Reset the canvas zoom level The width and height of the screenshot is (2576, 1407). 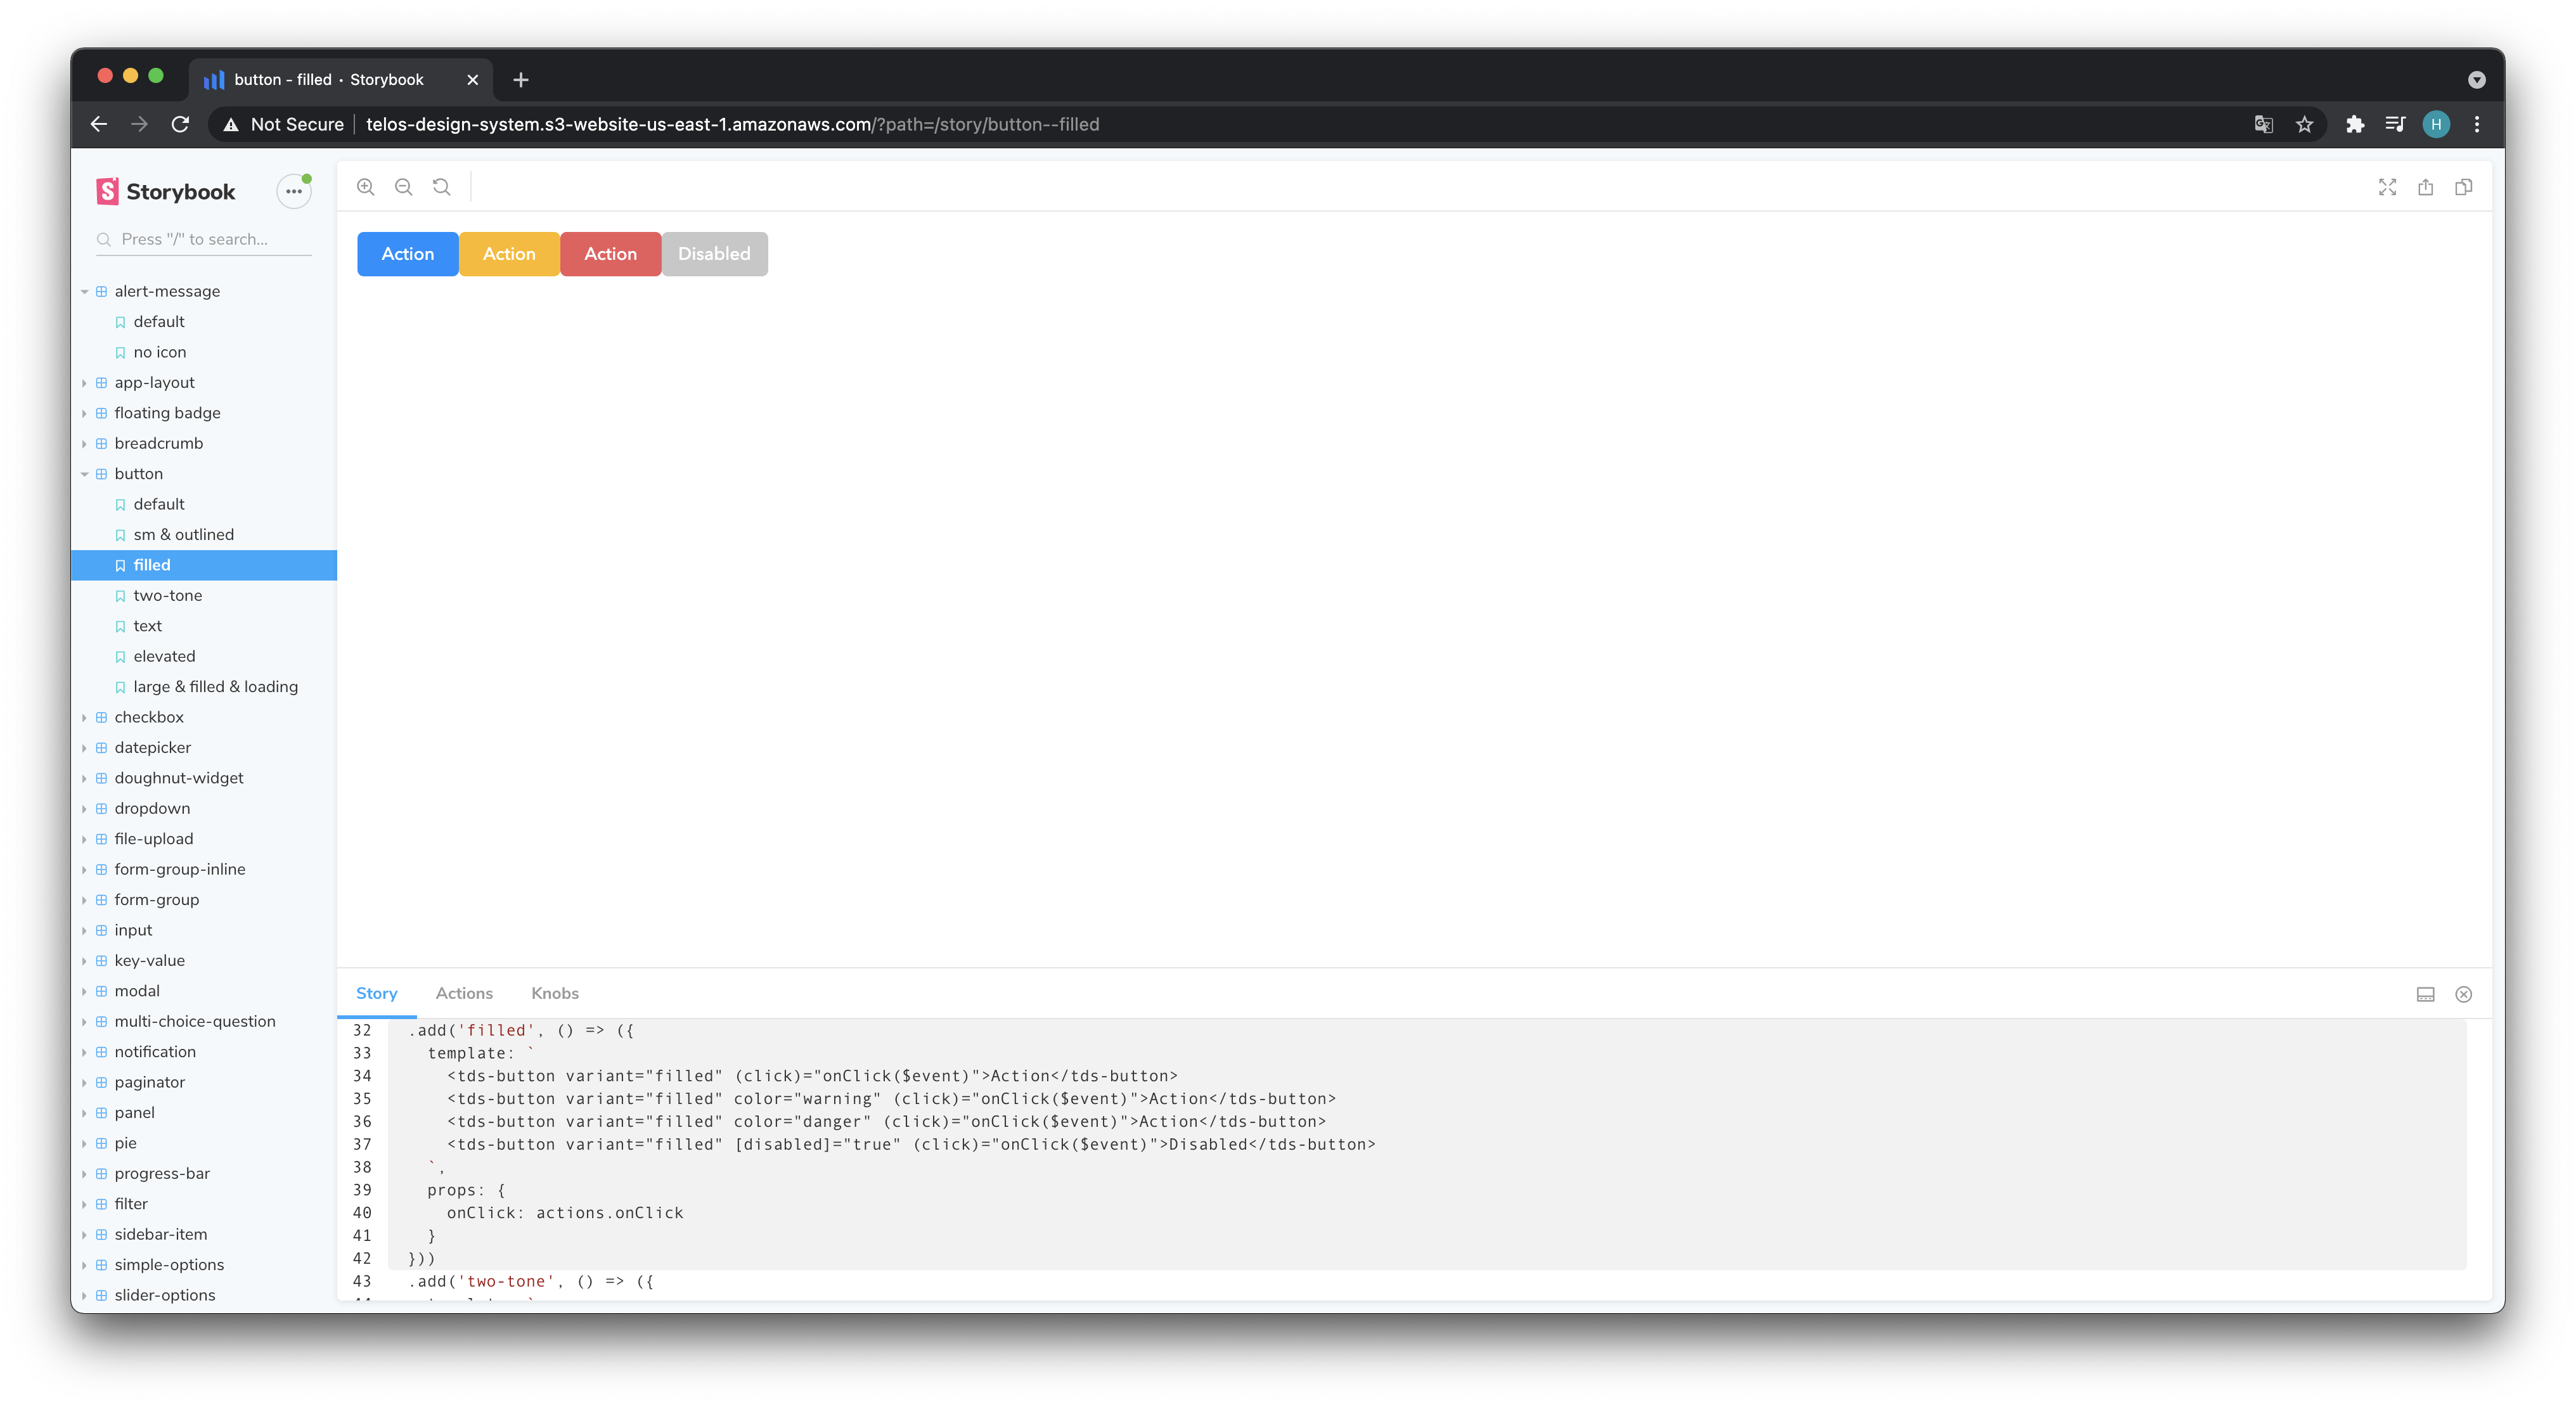pos(441,187)
